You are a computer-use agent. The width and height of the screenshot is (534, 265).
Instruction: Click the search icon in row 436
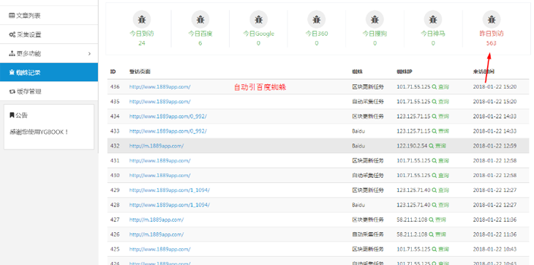tap(435, 87)
